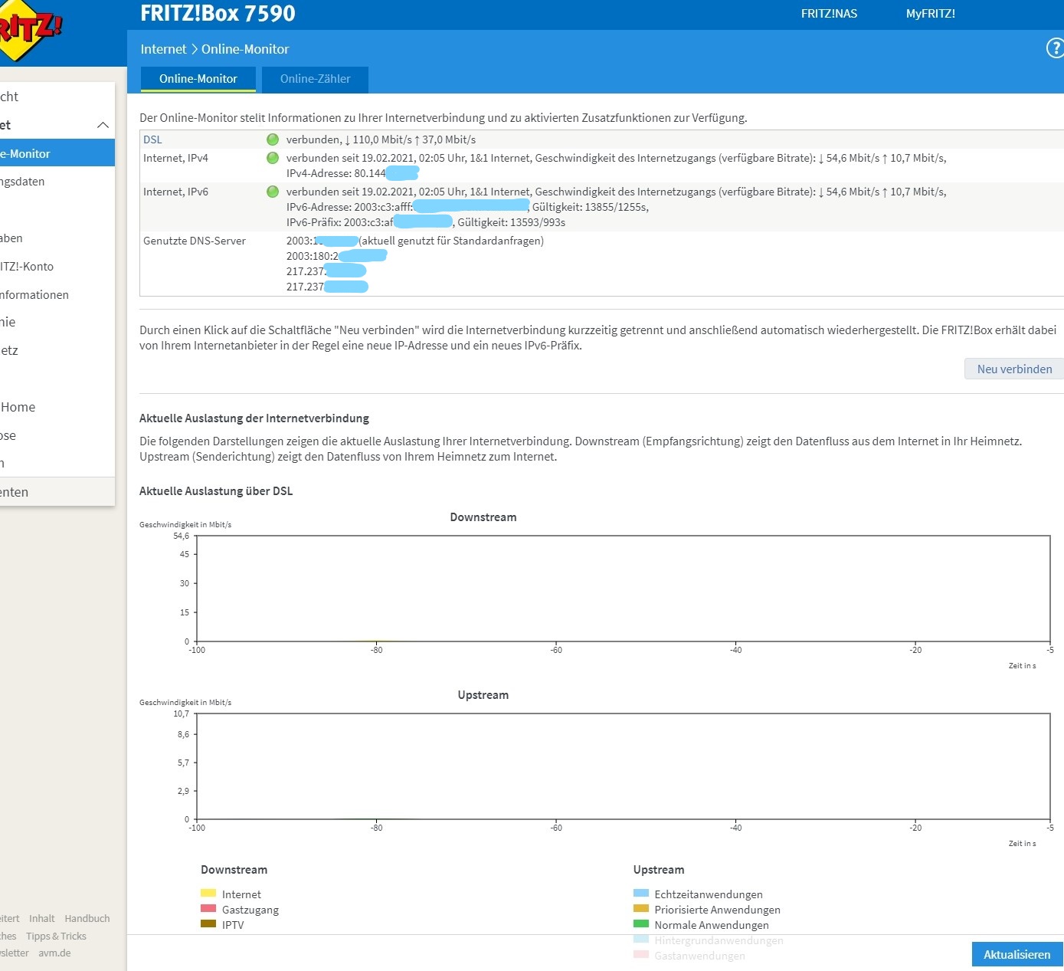Open FRITZ!NAS from the header
This screenshot has width=1064, height=971.
(x=829, y=14)
